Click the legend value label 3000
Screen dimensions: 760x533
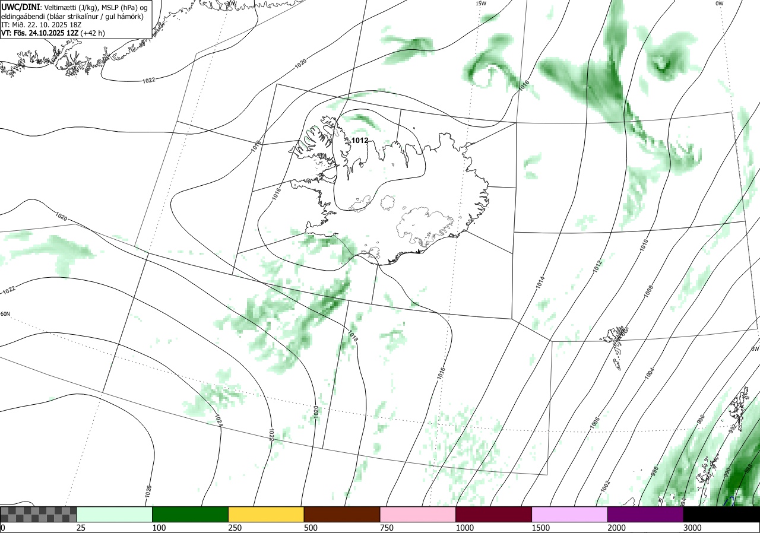(692, 528)
